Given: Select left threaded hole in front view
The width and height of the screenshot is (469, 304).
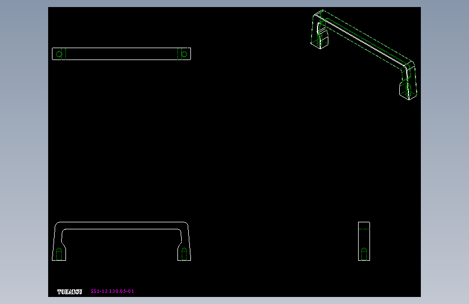Looking at the screenshot, I should pyautogui.click(x=59, y=254).
